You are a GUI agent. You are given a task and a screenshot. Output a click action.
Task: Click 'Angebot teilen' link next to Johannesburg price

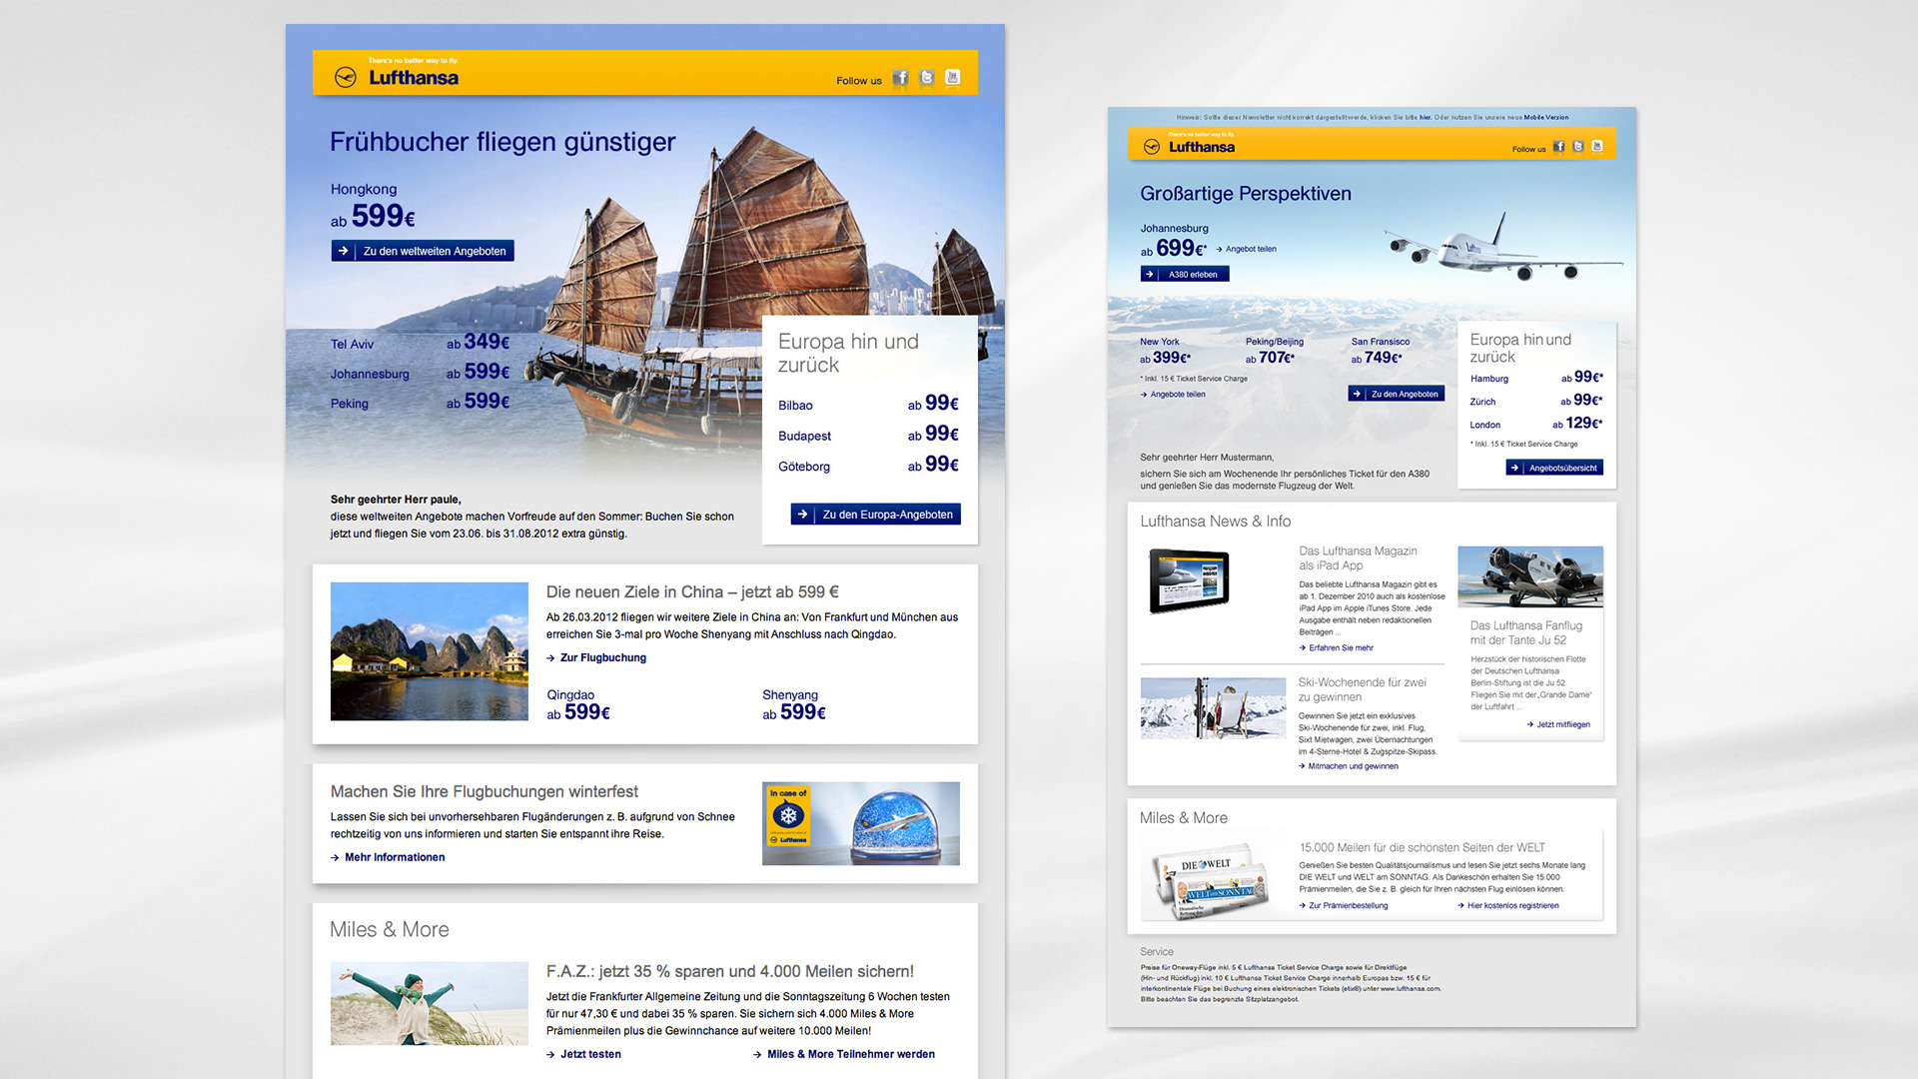coord(1246,249)
